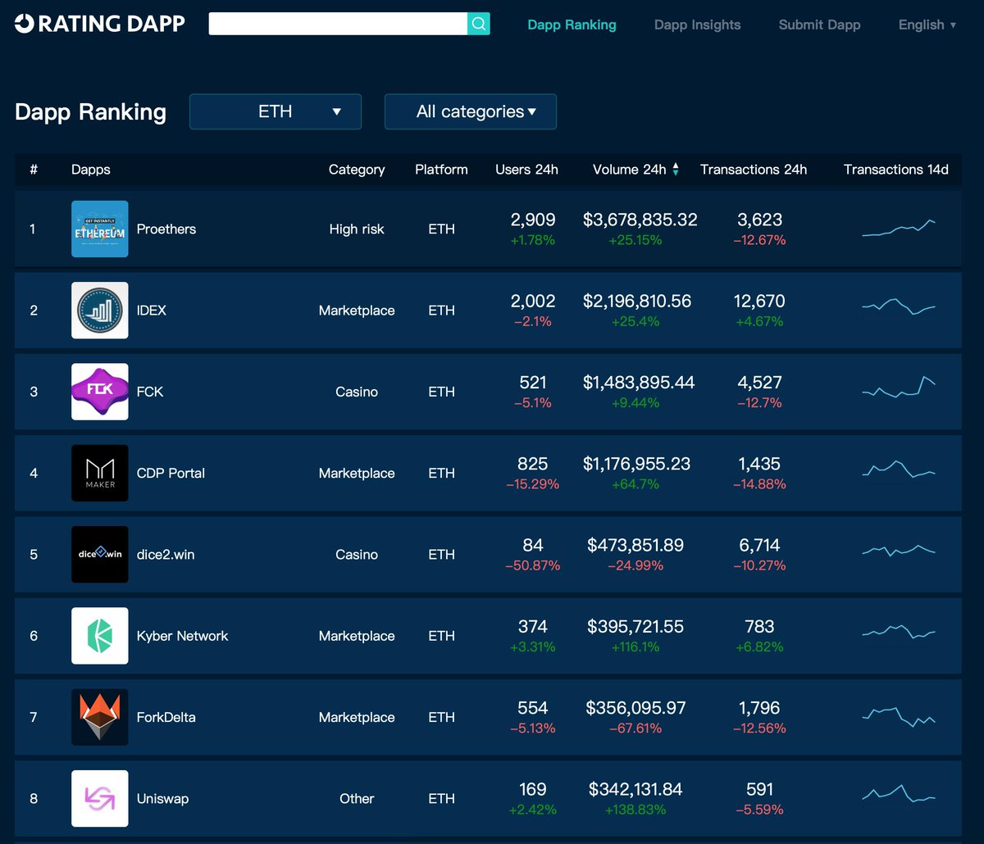Click the search magnifier button

(x=479, y=24)
